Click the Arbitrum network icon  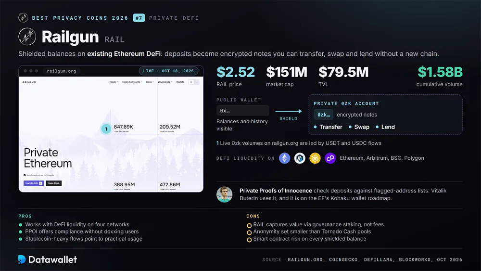tap(300, 158)
